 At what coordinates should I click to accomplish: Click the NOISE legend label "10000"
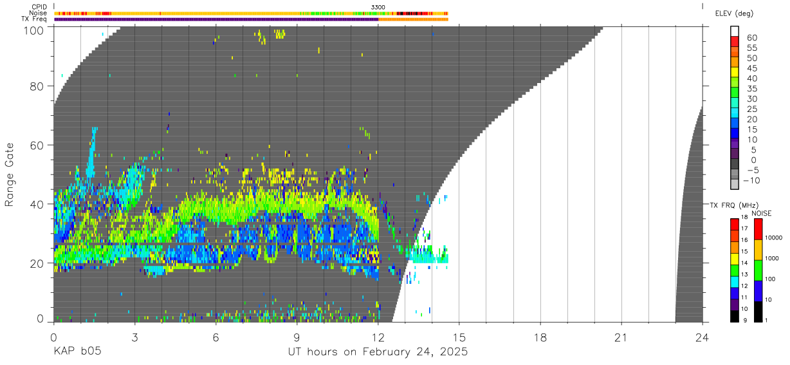click(x=773, y=238)
